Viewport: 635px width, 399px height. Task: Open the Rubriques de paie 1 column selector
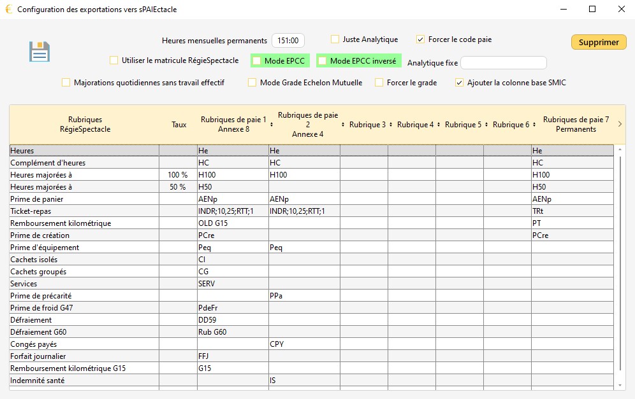click(272, 125)
